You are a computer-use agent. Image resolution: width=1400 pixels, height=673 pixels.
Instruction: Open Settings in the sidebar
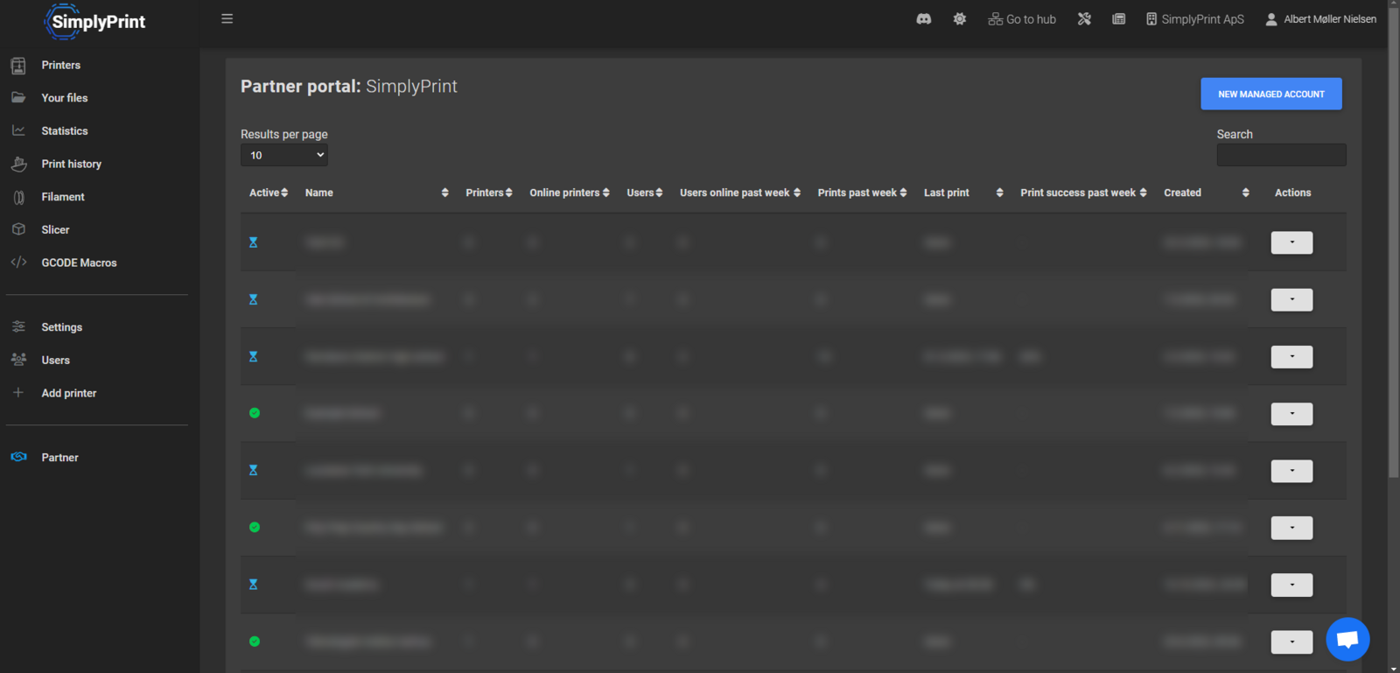62,327
